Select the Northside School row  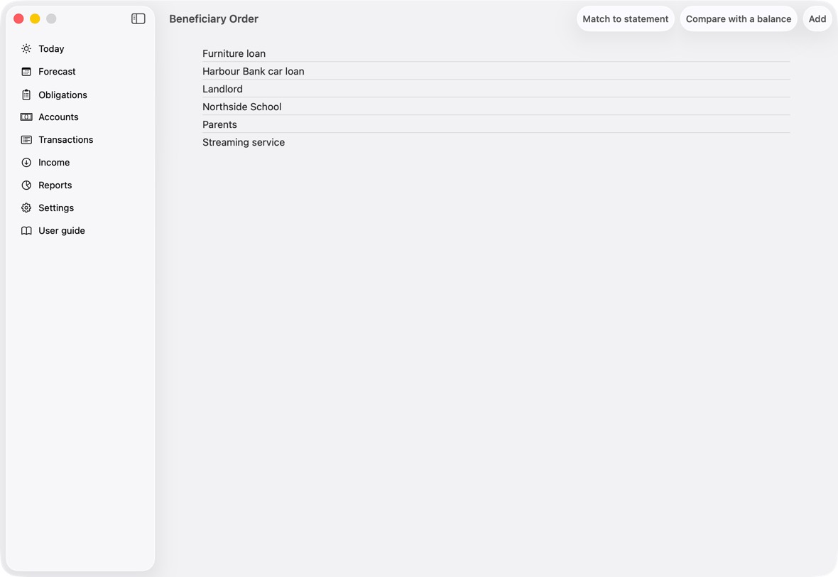tap(496, 107)
